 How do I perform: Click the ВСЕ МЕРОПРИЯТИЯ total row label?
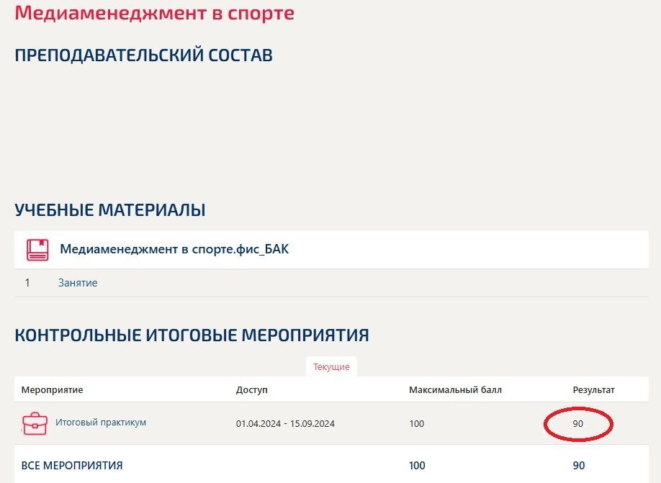pos(72,466)
